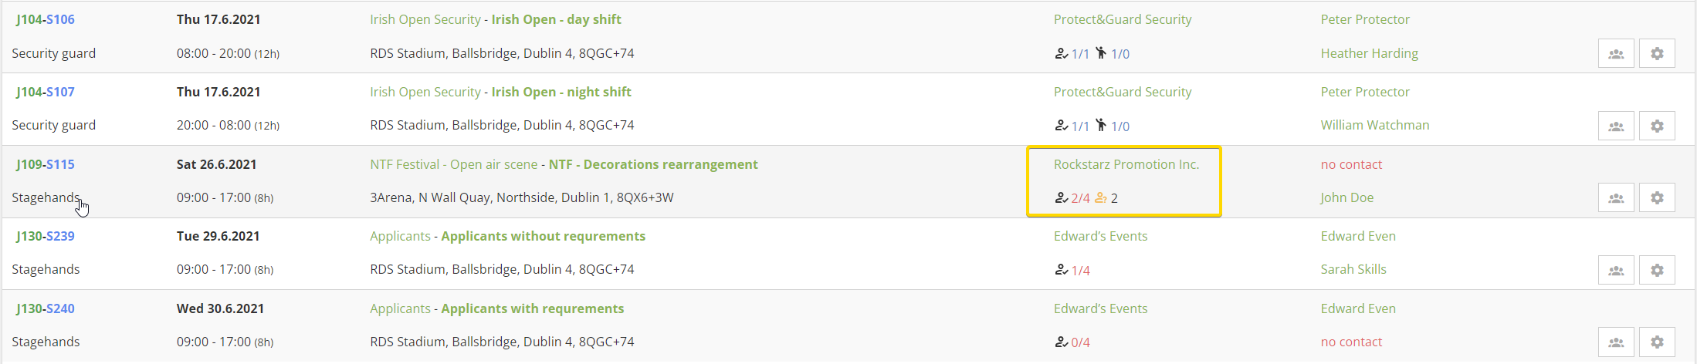This screenshot has height=364, width=1697.
Task: Click gear settings for shift J130-S240
Action: tap(1657, 342)
